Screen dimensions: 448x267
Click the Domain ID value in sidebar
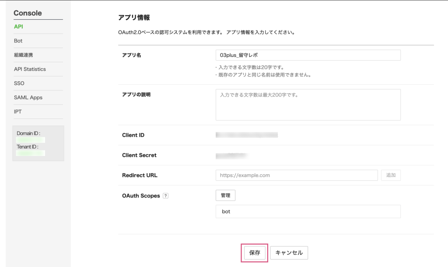[31, 140]
